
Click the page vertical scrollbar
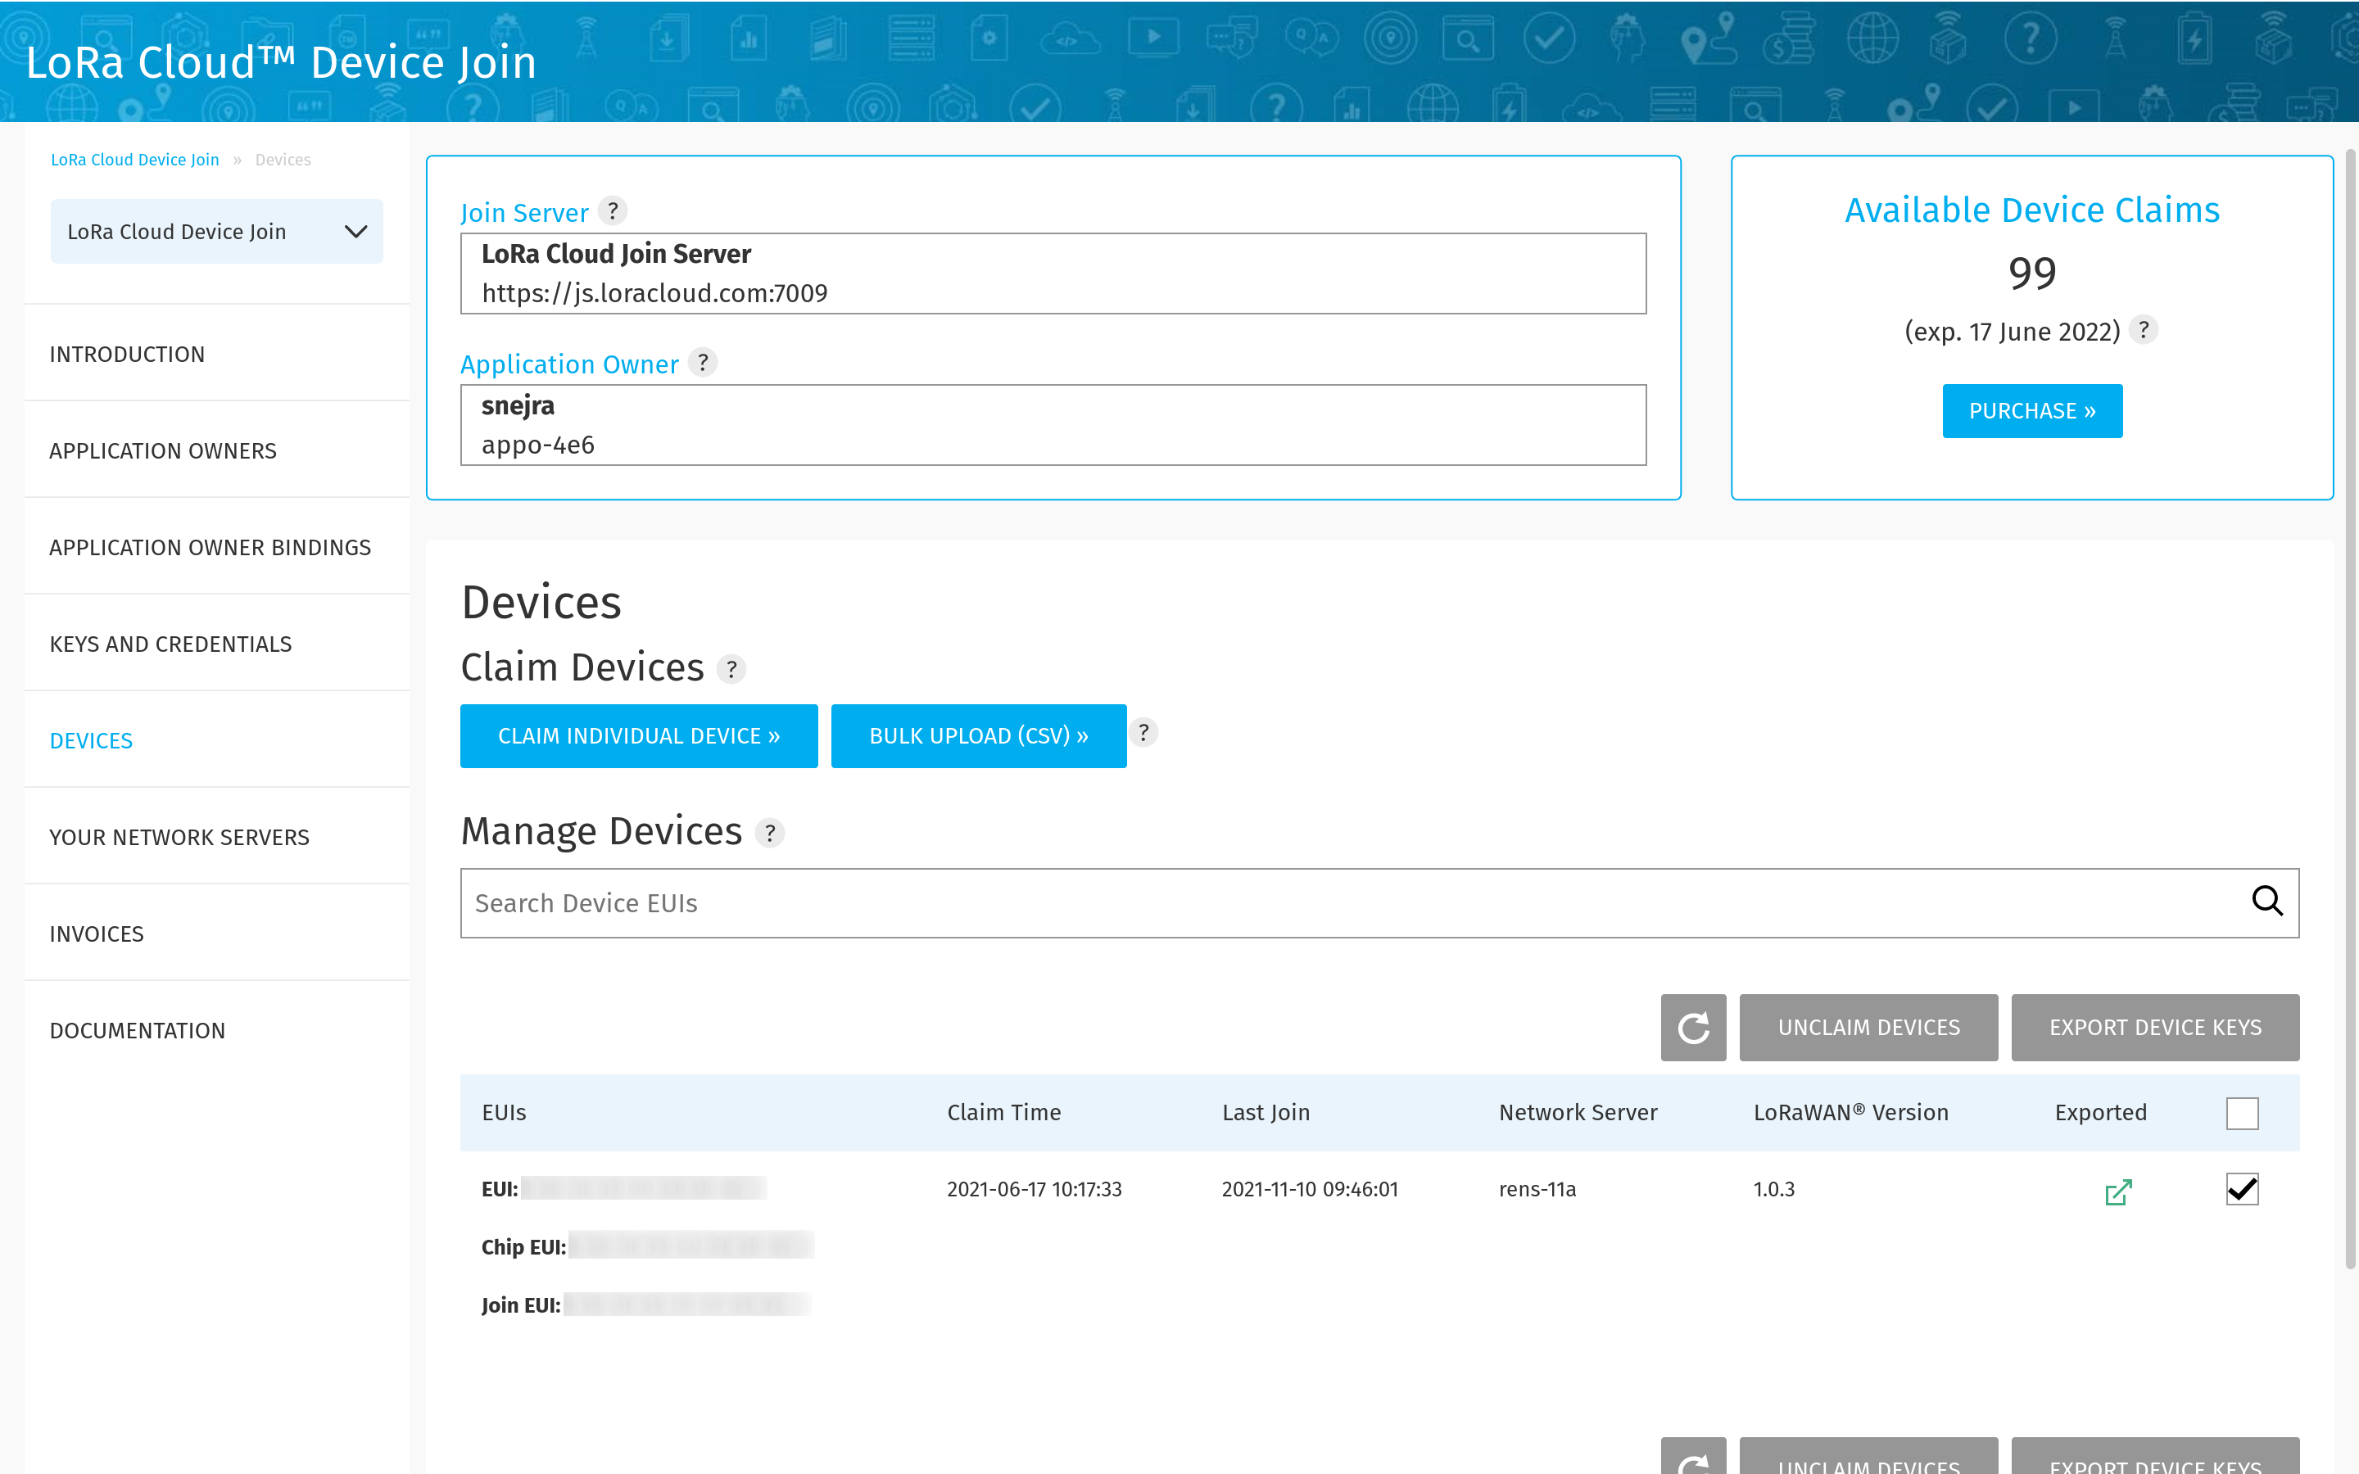click(x=2350, y=708)
